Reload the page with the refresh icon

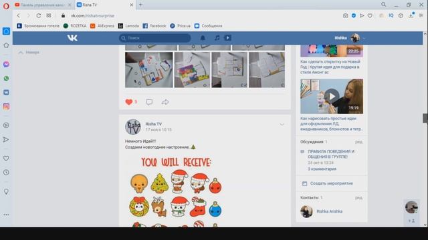coord(39,15)
